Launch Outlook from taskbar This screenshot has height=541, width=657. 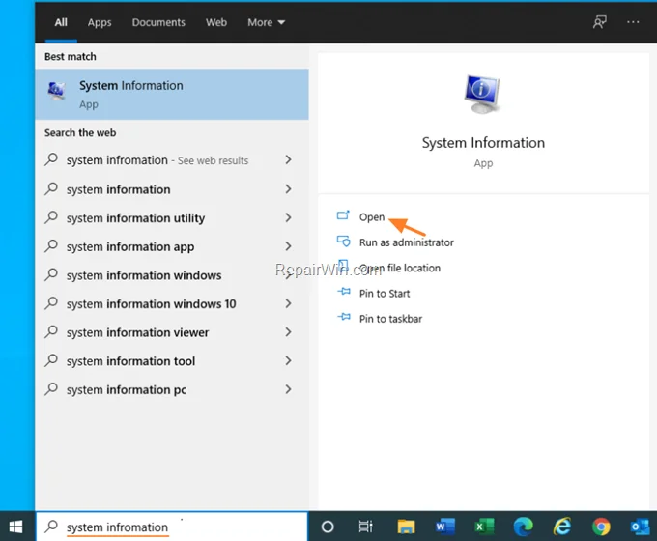click(641, 527)
